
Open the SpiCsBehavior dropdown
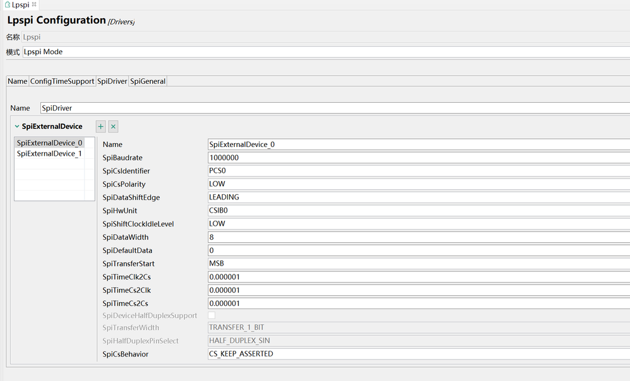coord(417,354)
